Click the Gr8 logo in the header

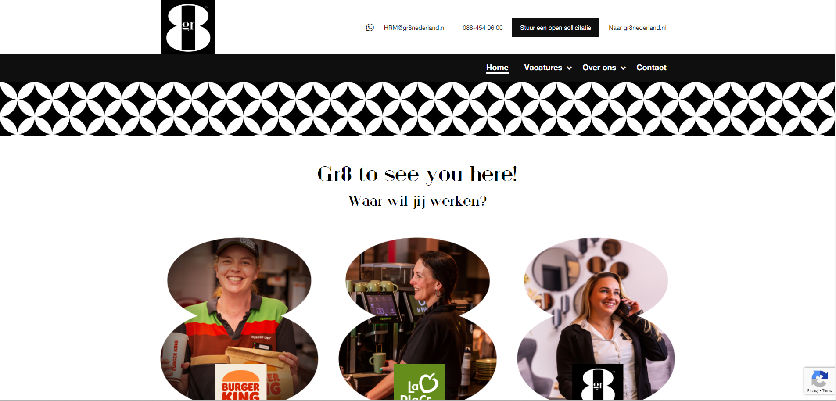tap(188, 27)
